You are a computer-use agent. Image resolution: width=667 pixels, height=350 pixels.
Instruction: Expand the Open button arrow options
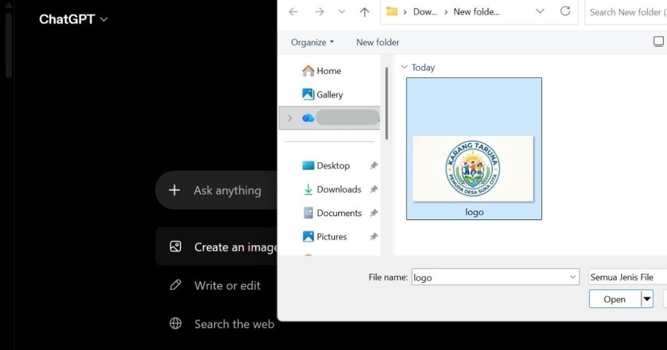coord(647,299)
